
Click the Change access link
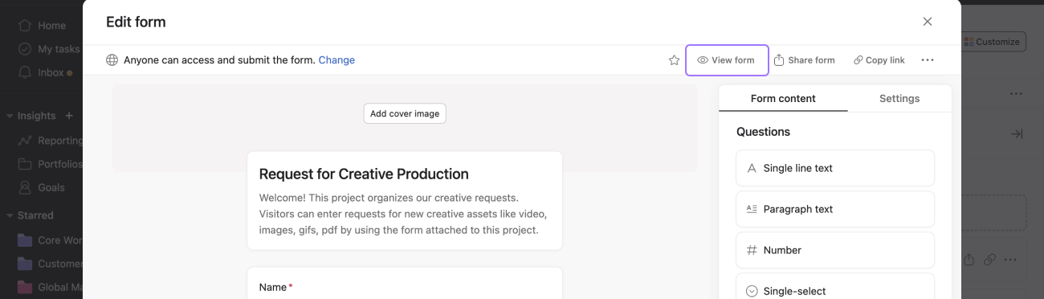pos(336,60)
